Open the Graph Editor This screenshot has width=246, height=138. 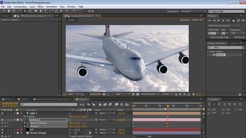pos(127,105)
